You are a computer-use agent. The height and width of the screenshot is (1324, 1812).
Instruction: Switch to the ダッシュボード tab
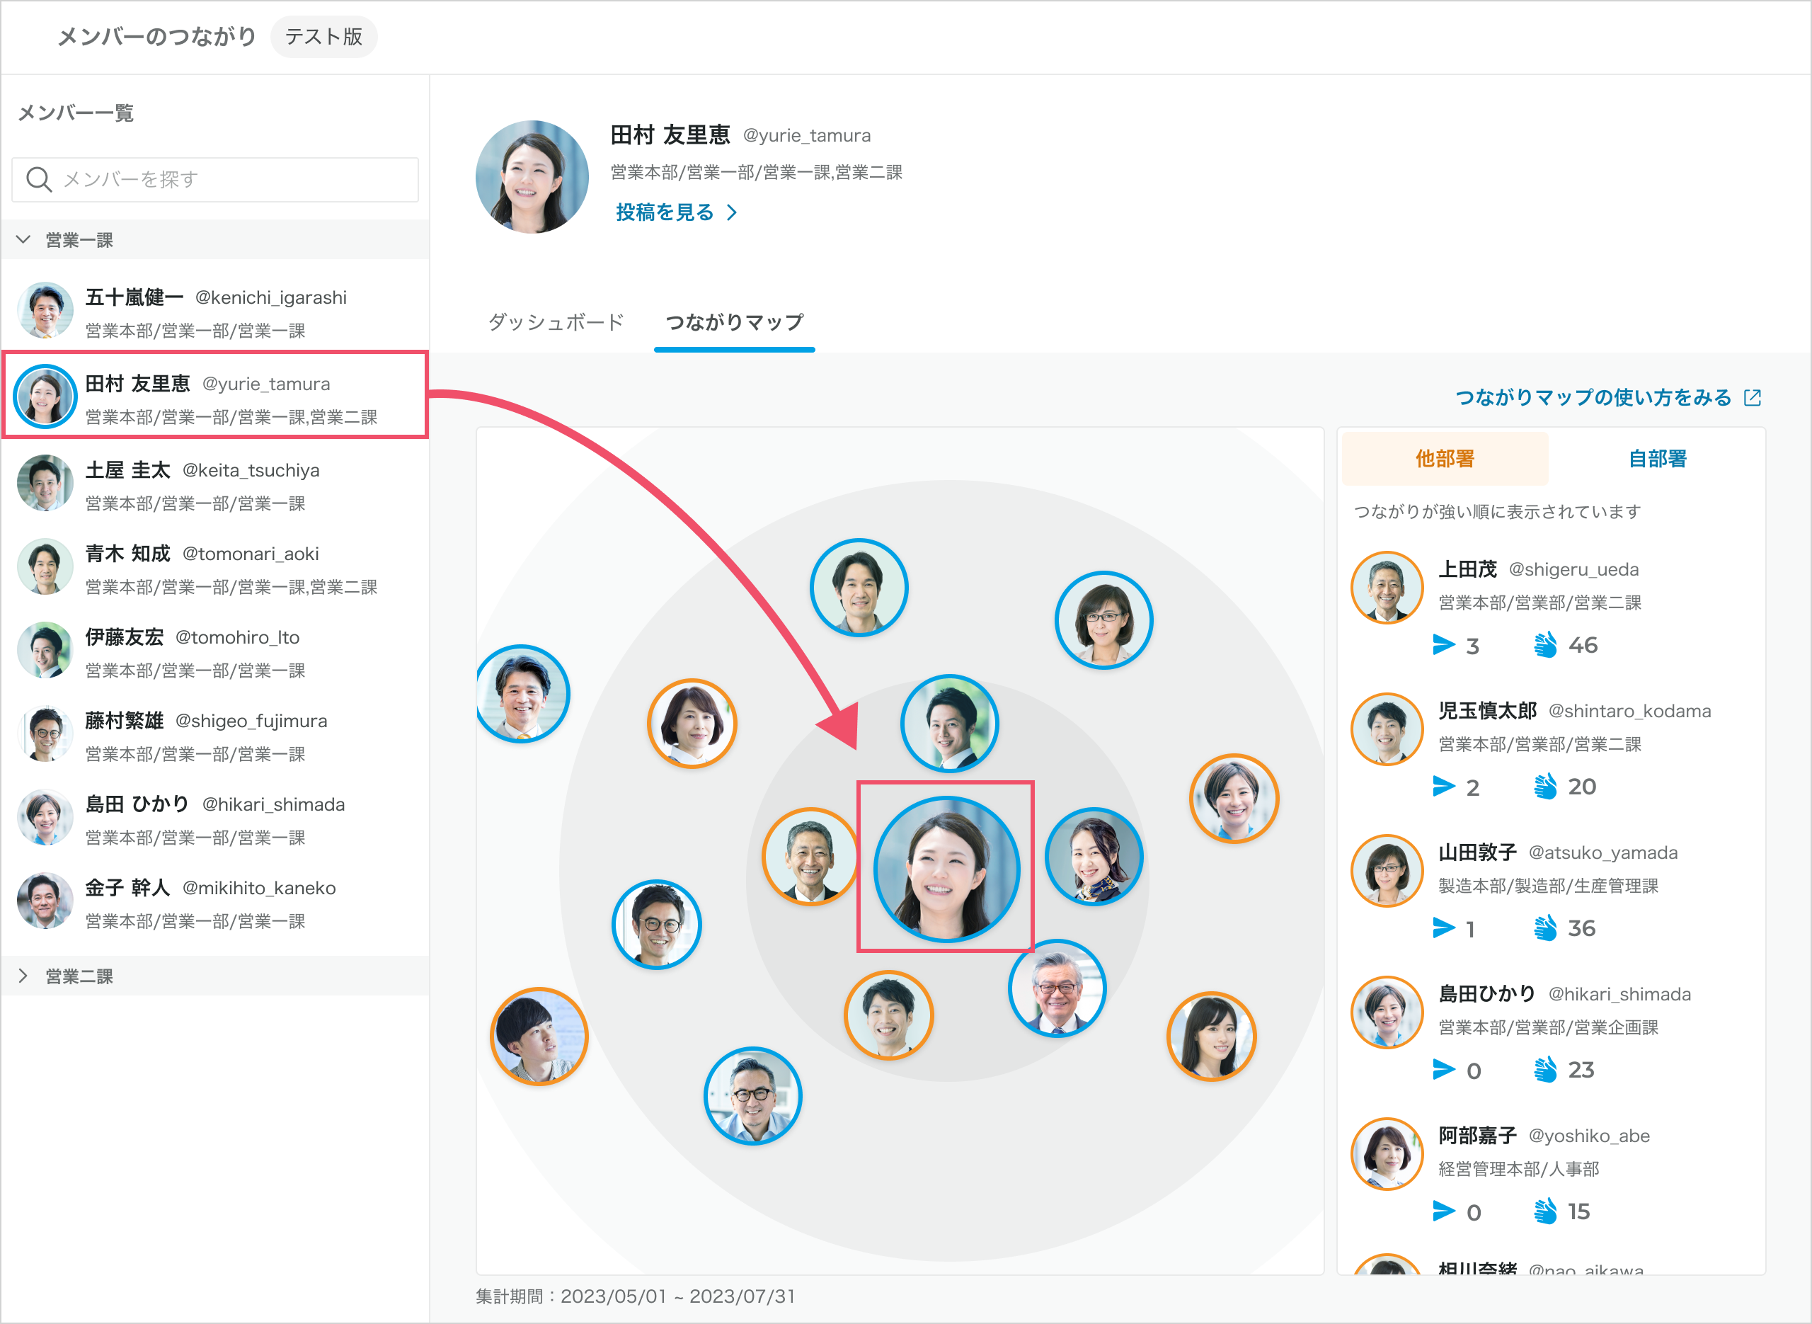coord(556,322)
